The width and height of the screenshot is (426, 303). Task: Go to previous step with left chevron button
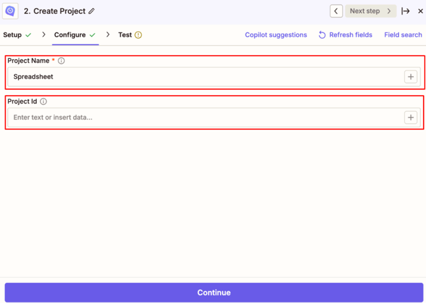click(336, 11)
